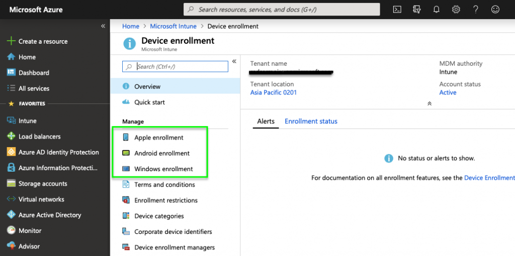Switch to the Alerts tab

[266, 121]
